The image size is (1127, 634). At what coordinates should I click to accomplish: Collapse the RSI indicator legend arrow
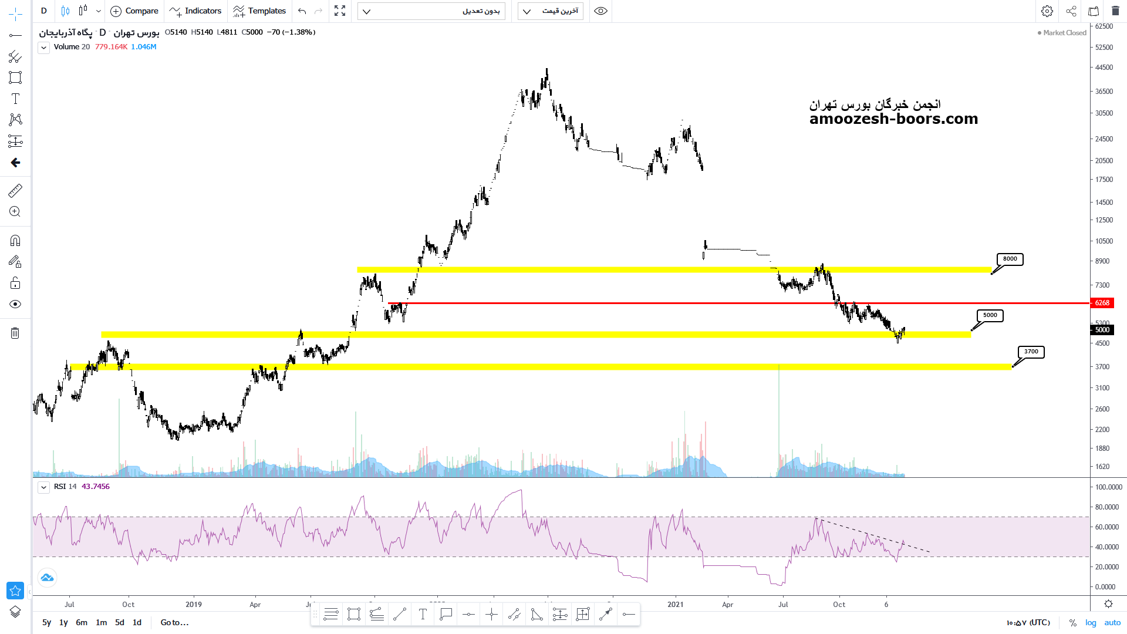[43, 487]
